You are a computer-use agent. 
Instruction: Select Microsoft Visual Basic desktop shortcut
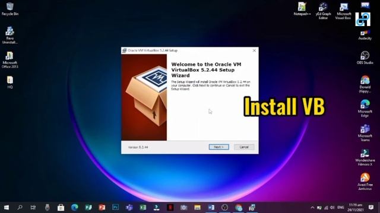click(343, 11)
